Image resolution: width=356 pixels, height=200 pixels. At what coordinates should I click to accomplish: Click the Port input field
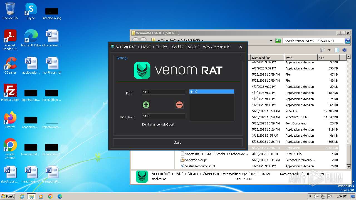point(163,92)
